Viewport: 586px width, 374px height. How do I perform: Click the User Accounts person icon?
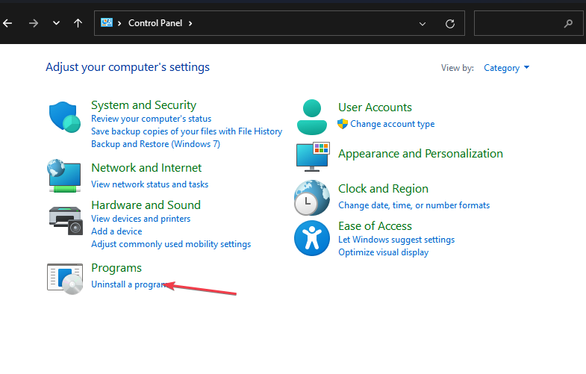pos(311,116)
